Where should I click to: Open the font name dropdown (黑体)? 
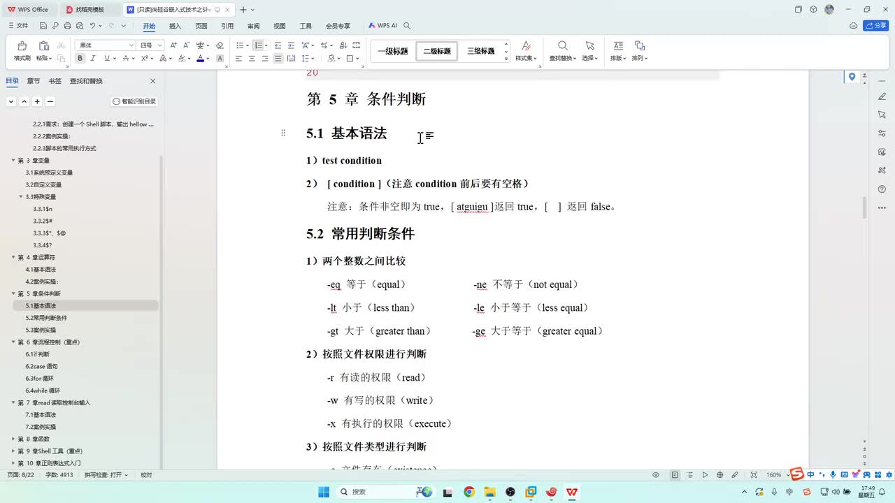pos(131,45)
